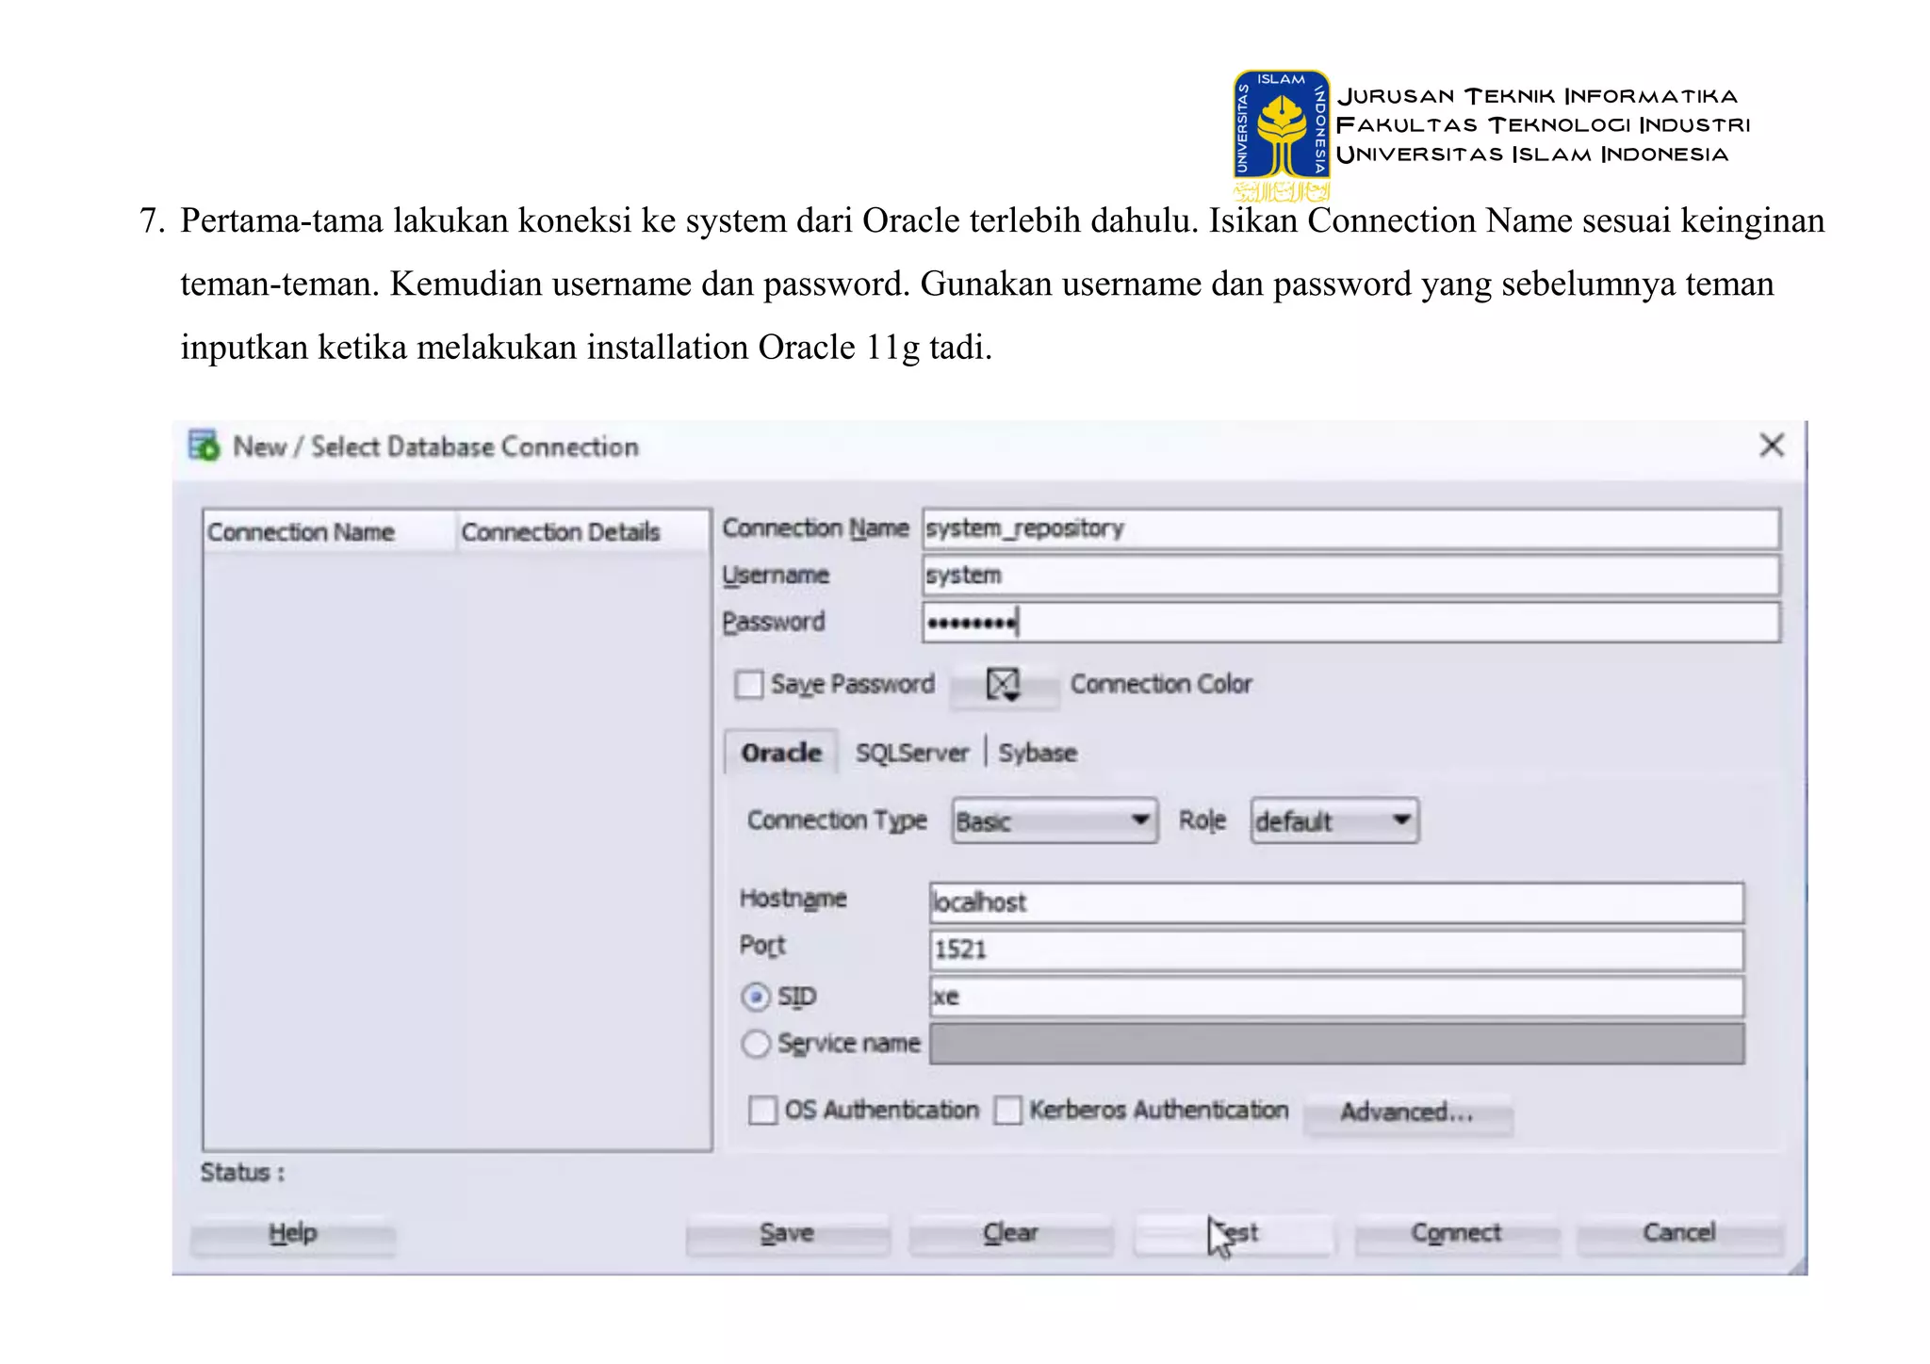Click the Cancel button
Image resolution: width=1930 pixels, height=1364 pixels.
(x=1679, y=1233)
